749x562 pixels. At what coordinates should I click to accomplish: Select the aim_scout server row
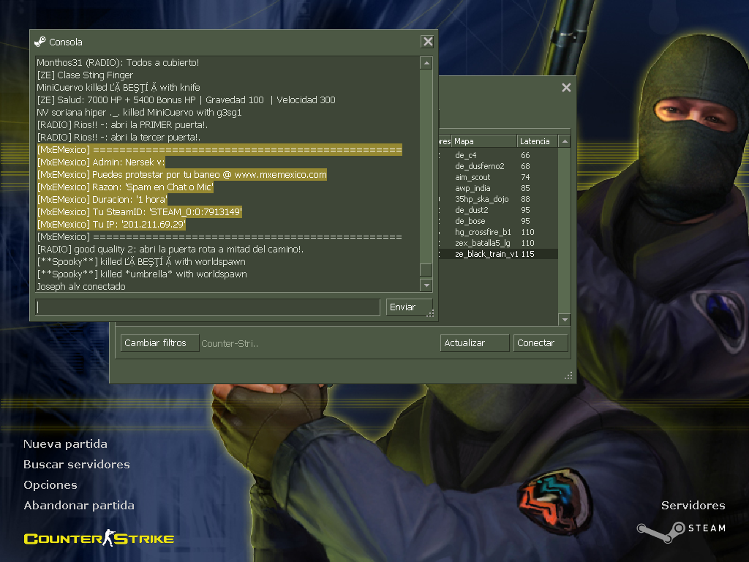point(497,177)
